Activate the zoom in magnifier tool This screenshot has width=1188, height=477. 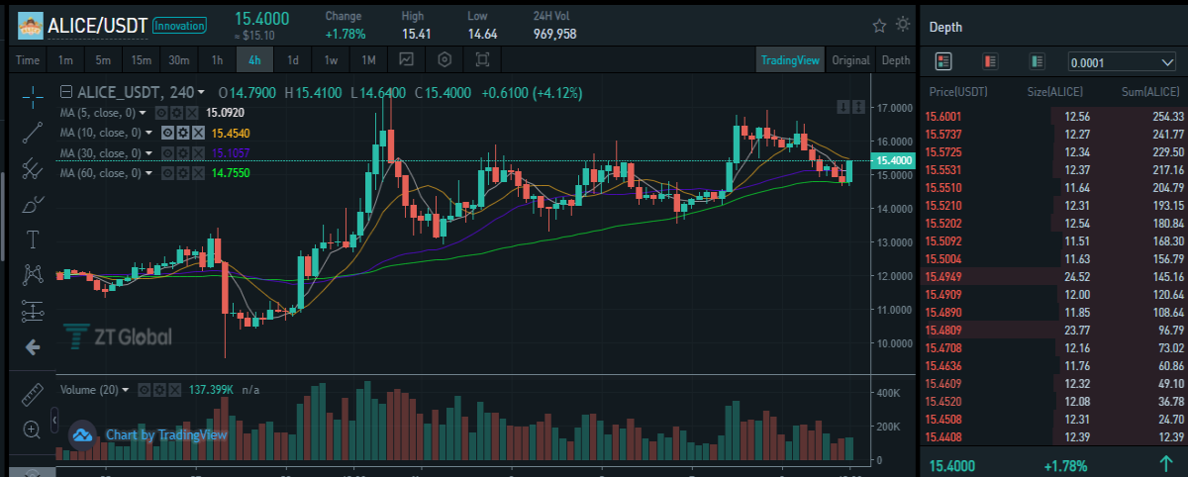click(x=33, y=429)
